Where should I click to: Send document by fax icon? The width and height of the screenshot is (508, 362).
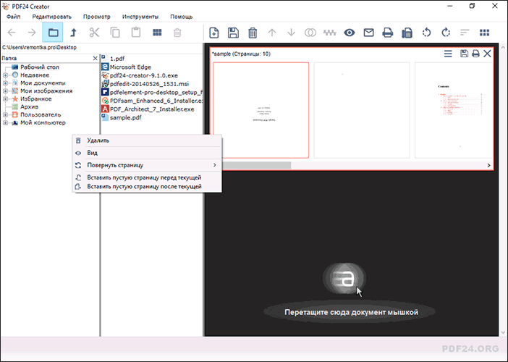point(407,33)
